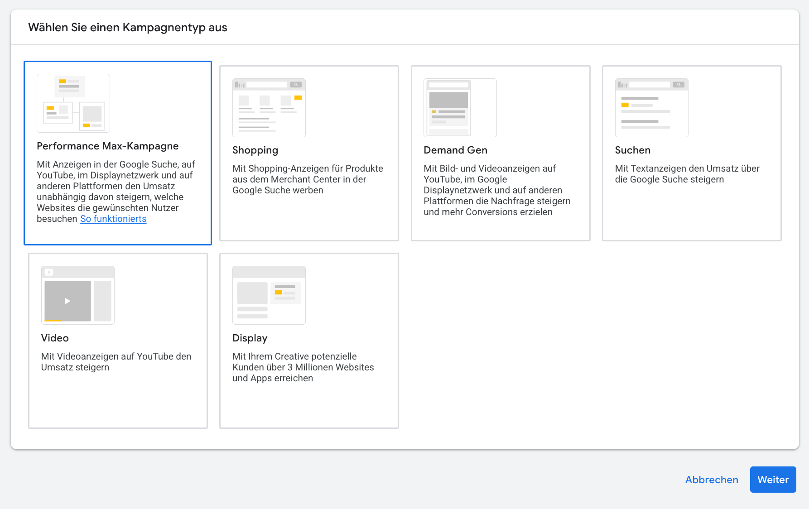Open the 'So funktionierts' link
The image size is (809, 509).
113,219
